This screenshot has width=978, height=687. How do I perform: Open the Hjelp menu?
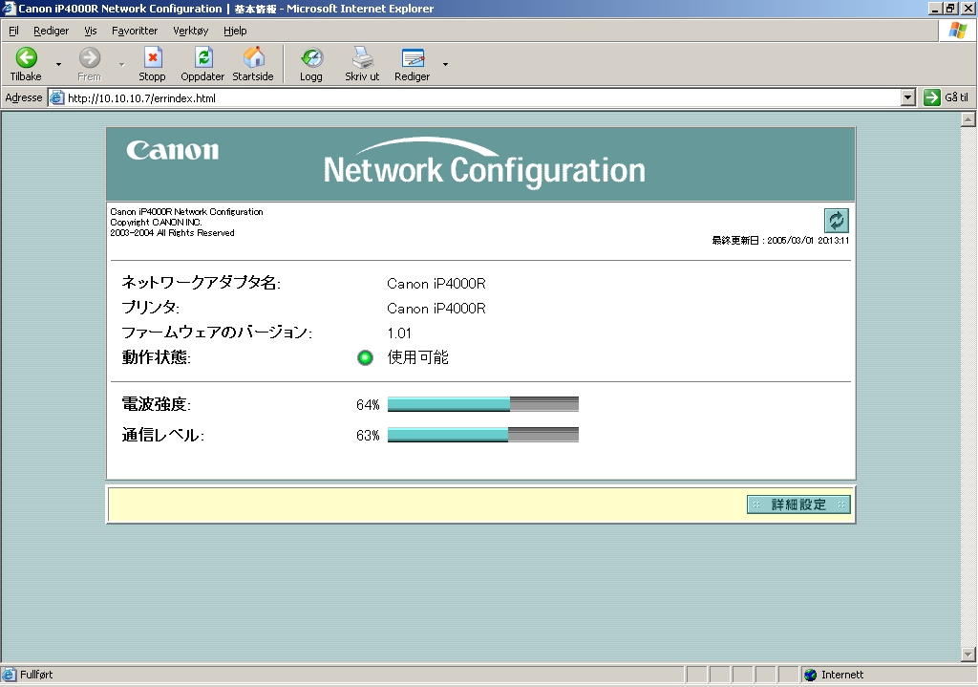pos(235,31)
